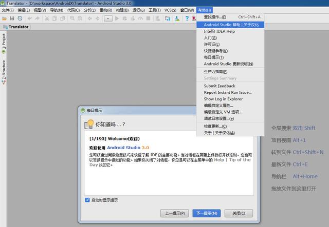Click the Copy toolbar icon
The width and height of the screenshot is (329, 227).
click(x=55, y=18)
